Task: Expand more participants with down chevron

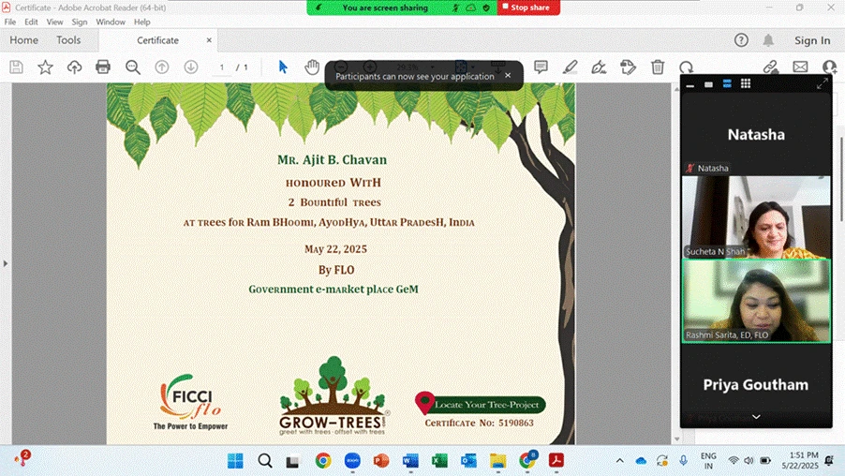Action: tap(756, 417)
